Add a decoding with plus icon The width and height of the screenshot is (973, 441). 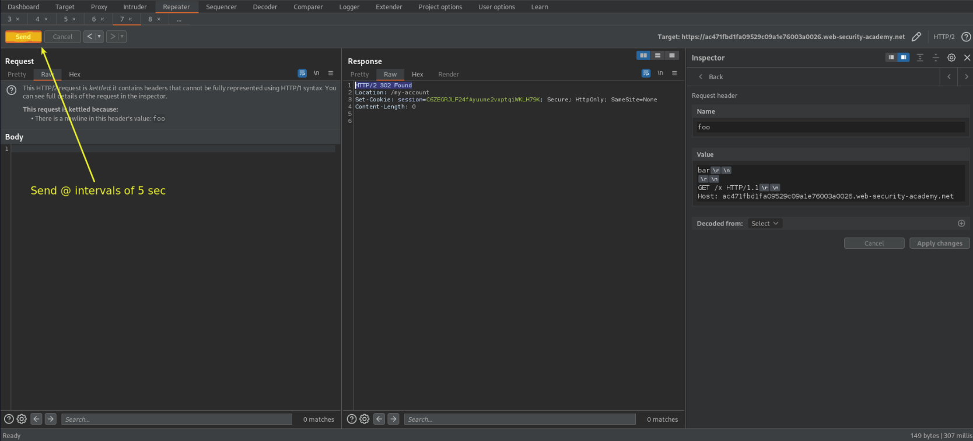point(961,224)
